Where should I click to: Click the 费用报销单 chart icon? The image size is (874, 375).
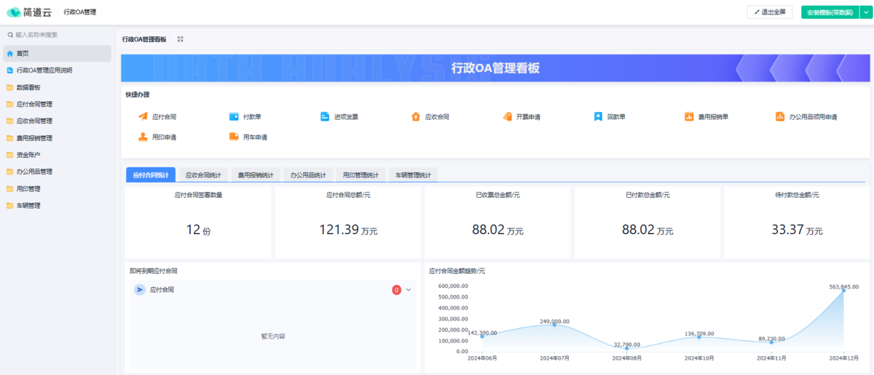pos(689,116)
